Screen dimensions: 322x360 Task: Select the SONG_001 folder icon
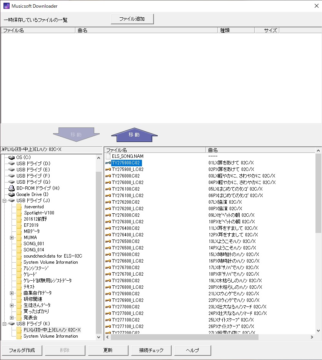point(19,244)
